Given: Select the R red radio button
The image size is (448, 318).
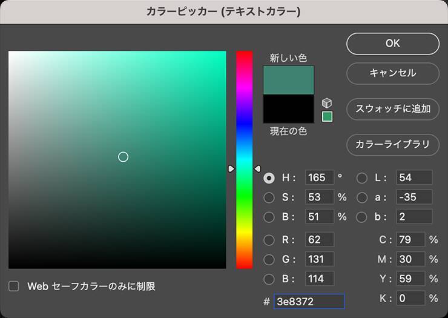Looking at the screenshot, I should [x=269, y=240].
